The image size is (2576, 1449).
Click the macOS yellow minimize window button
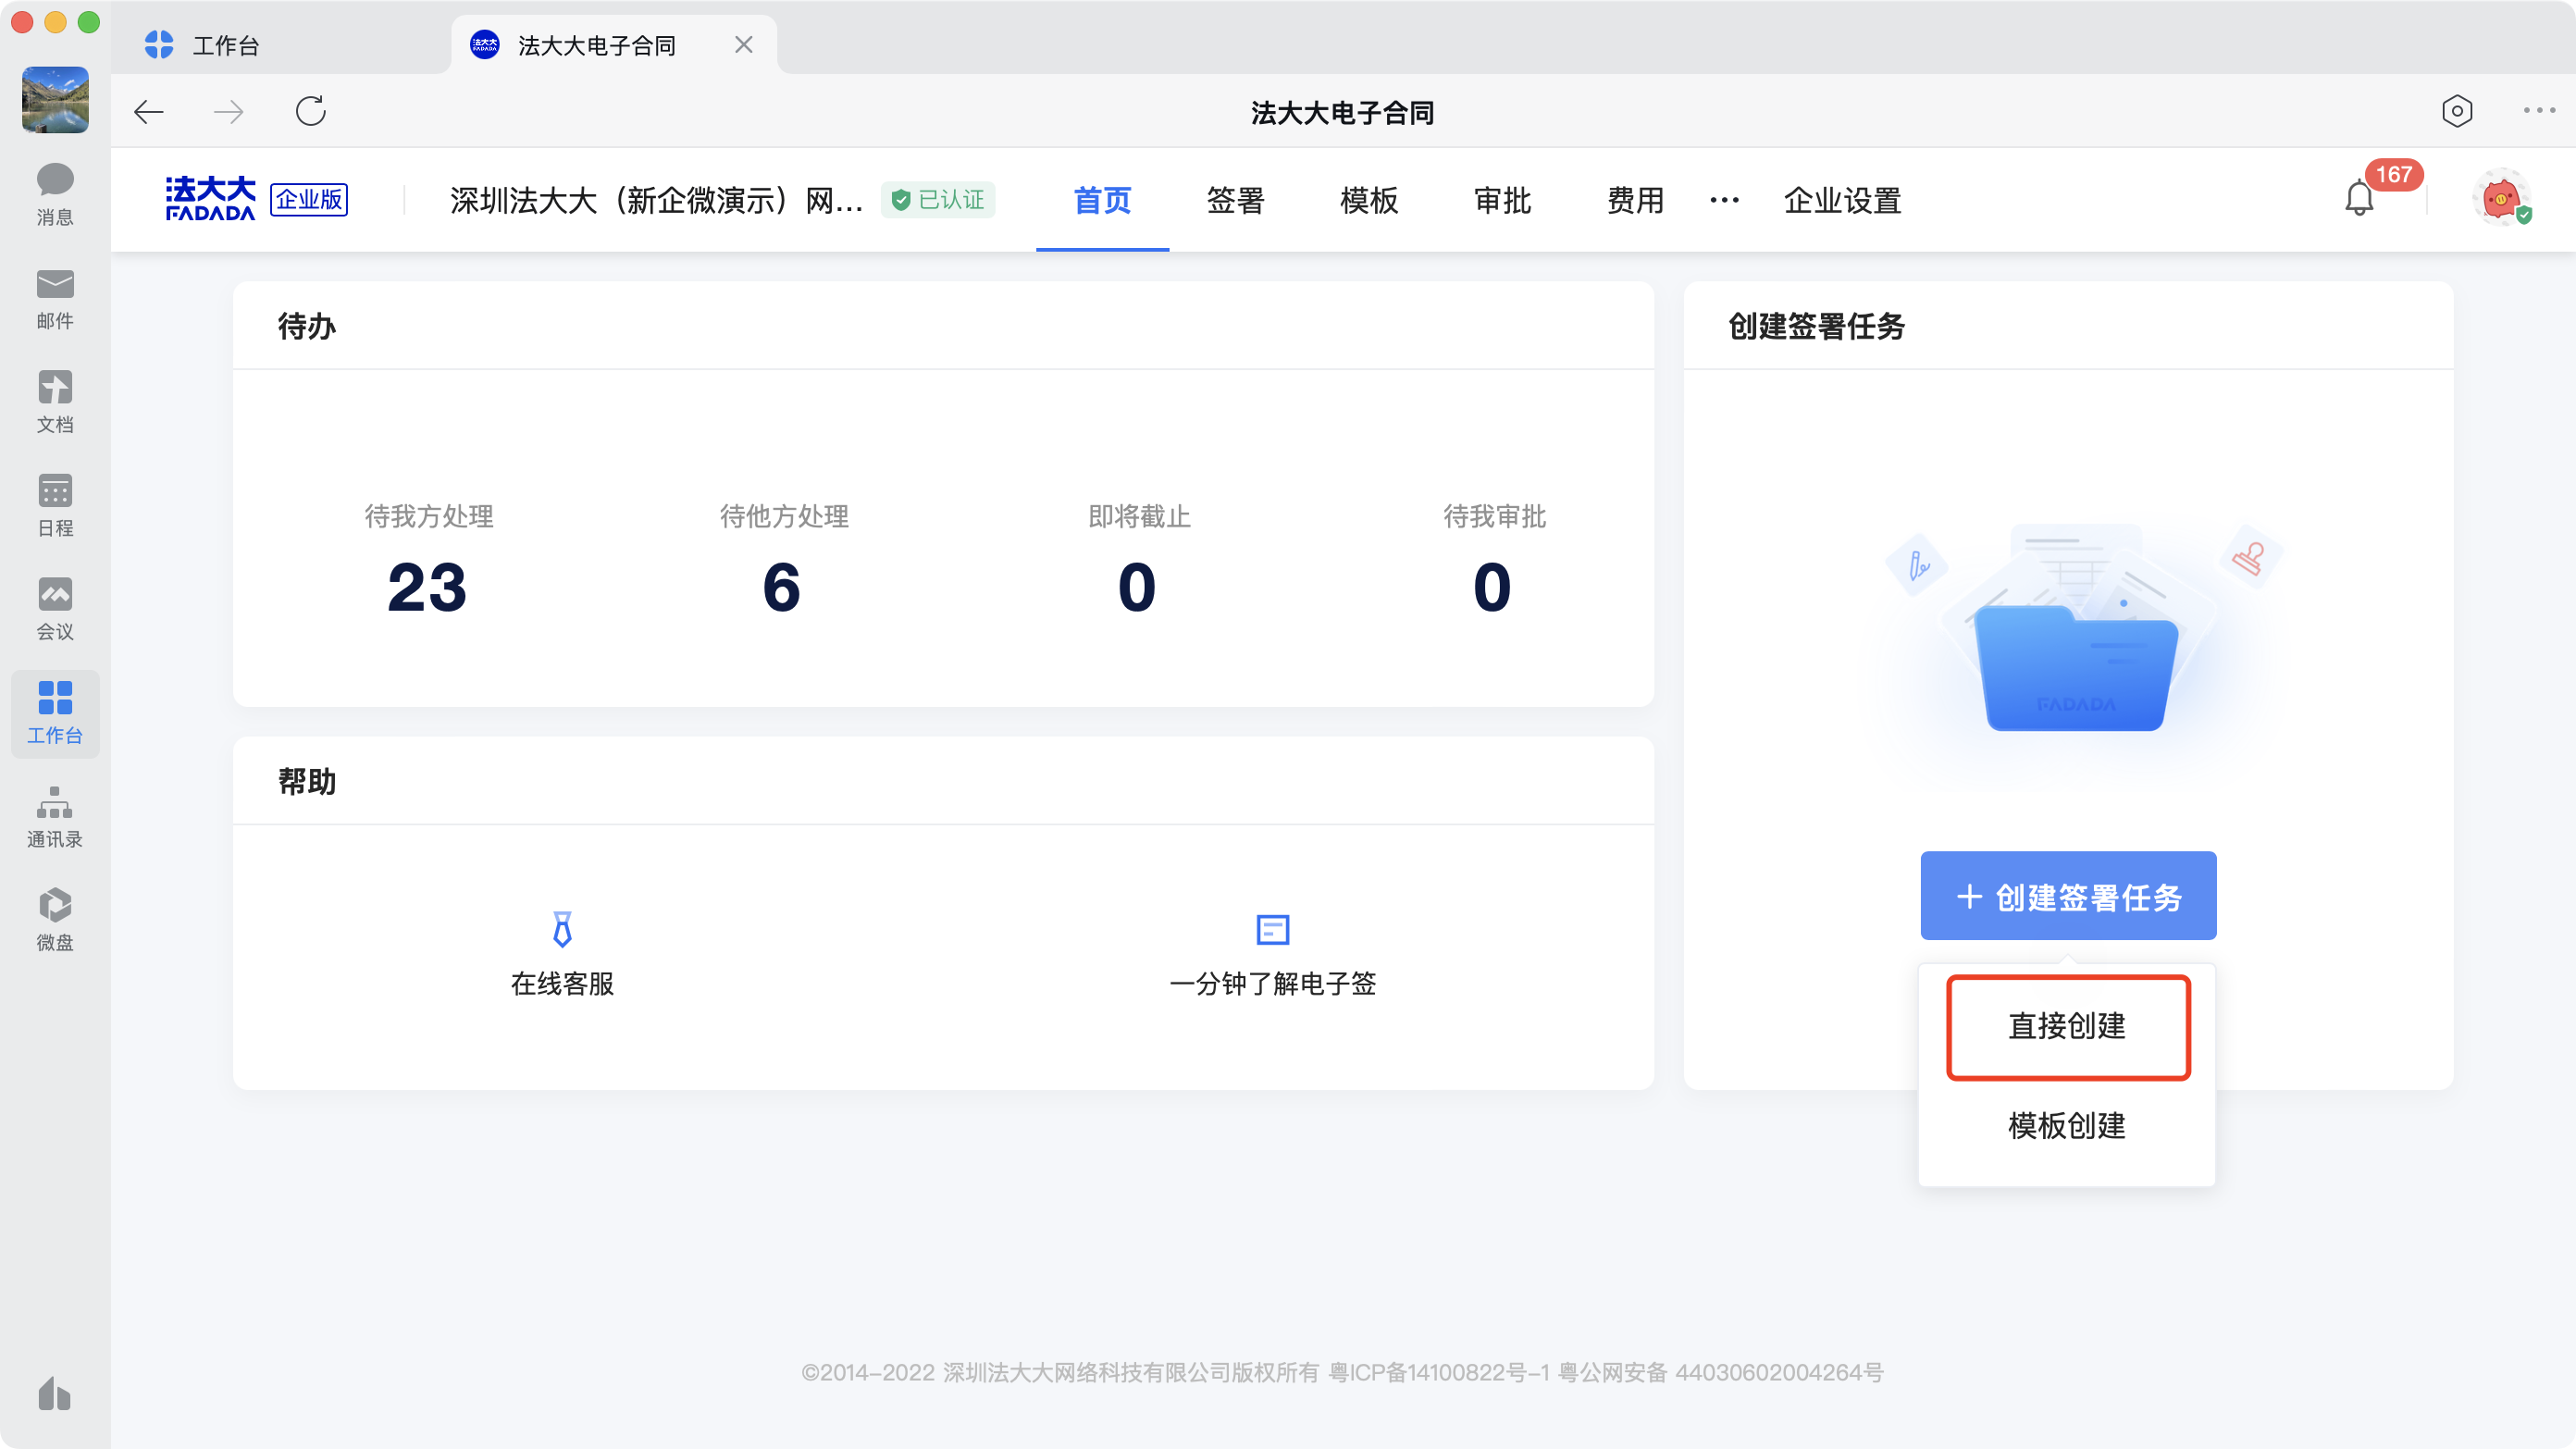point(56,22)
